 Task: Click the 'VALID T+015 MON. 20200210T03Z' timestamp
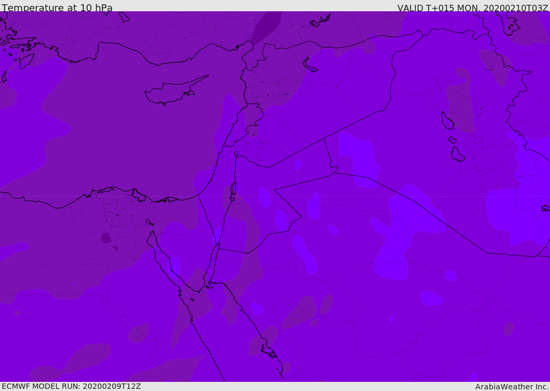click(x=473, y=8)
